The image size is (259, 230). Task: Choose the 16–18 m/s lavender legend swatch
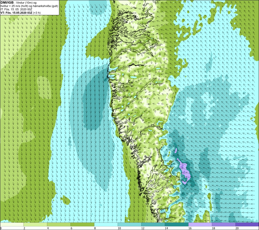200,225
